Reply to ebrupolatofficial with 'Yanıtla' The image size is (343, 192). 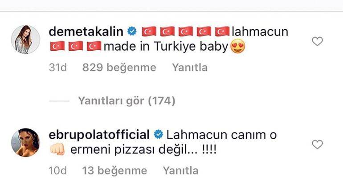(x=181, y=171)
